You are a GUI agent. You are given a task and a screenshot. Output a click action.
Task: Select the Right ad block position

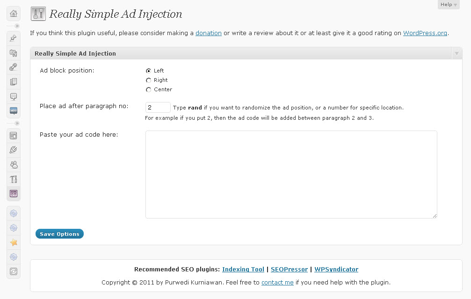tap(149, 80)
